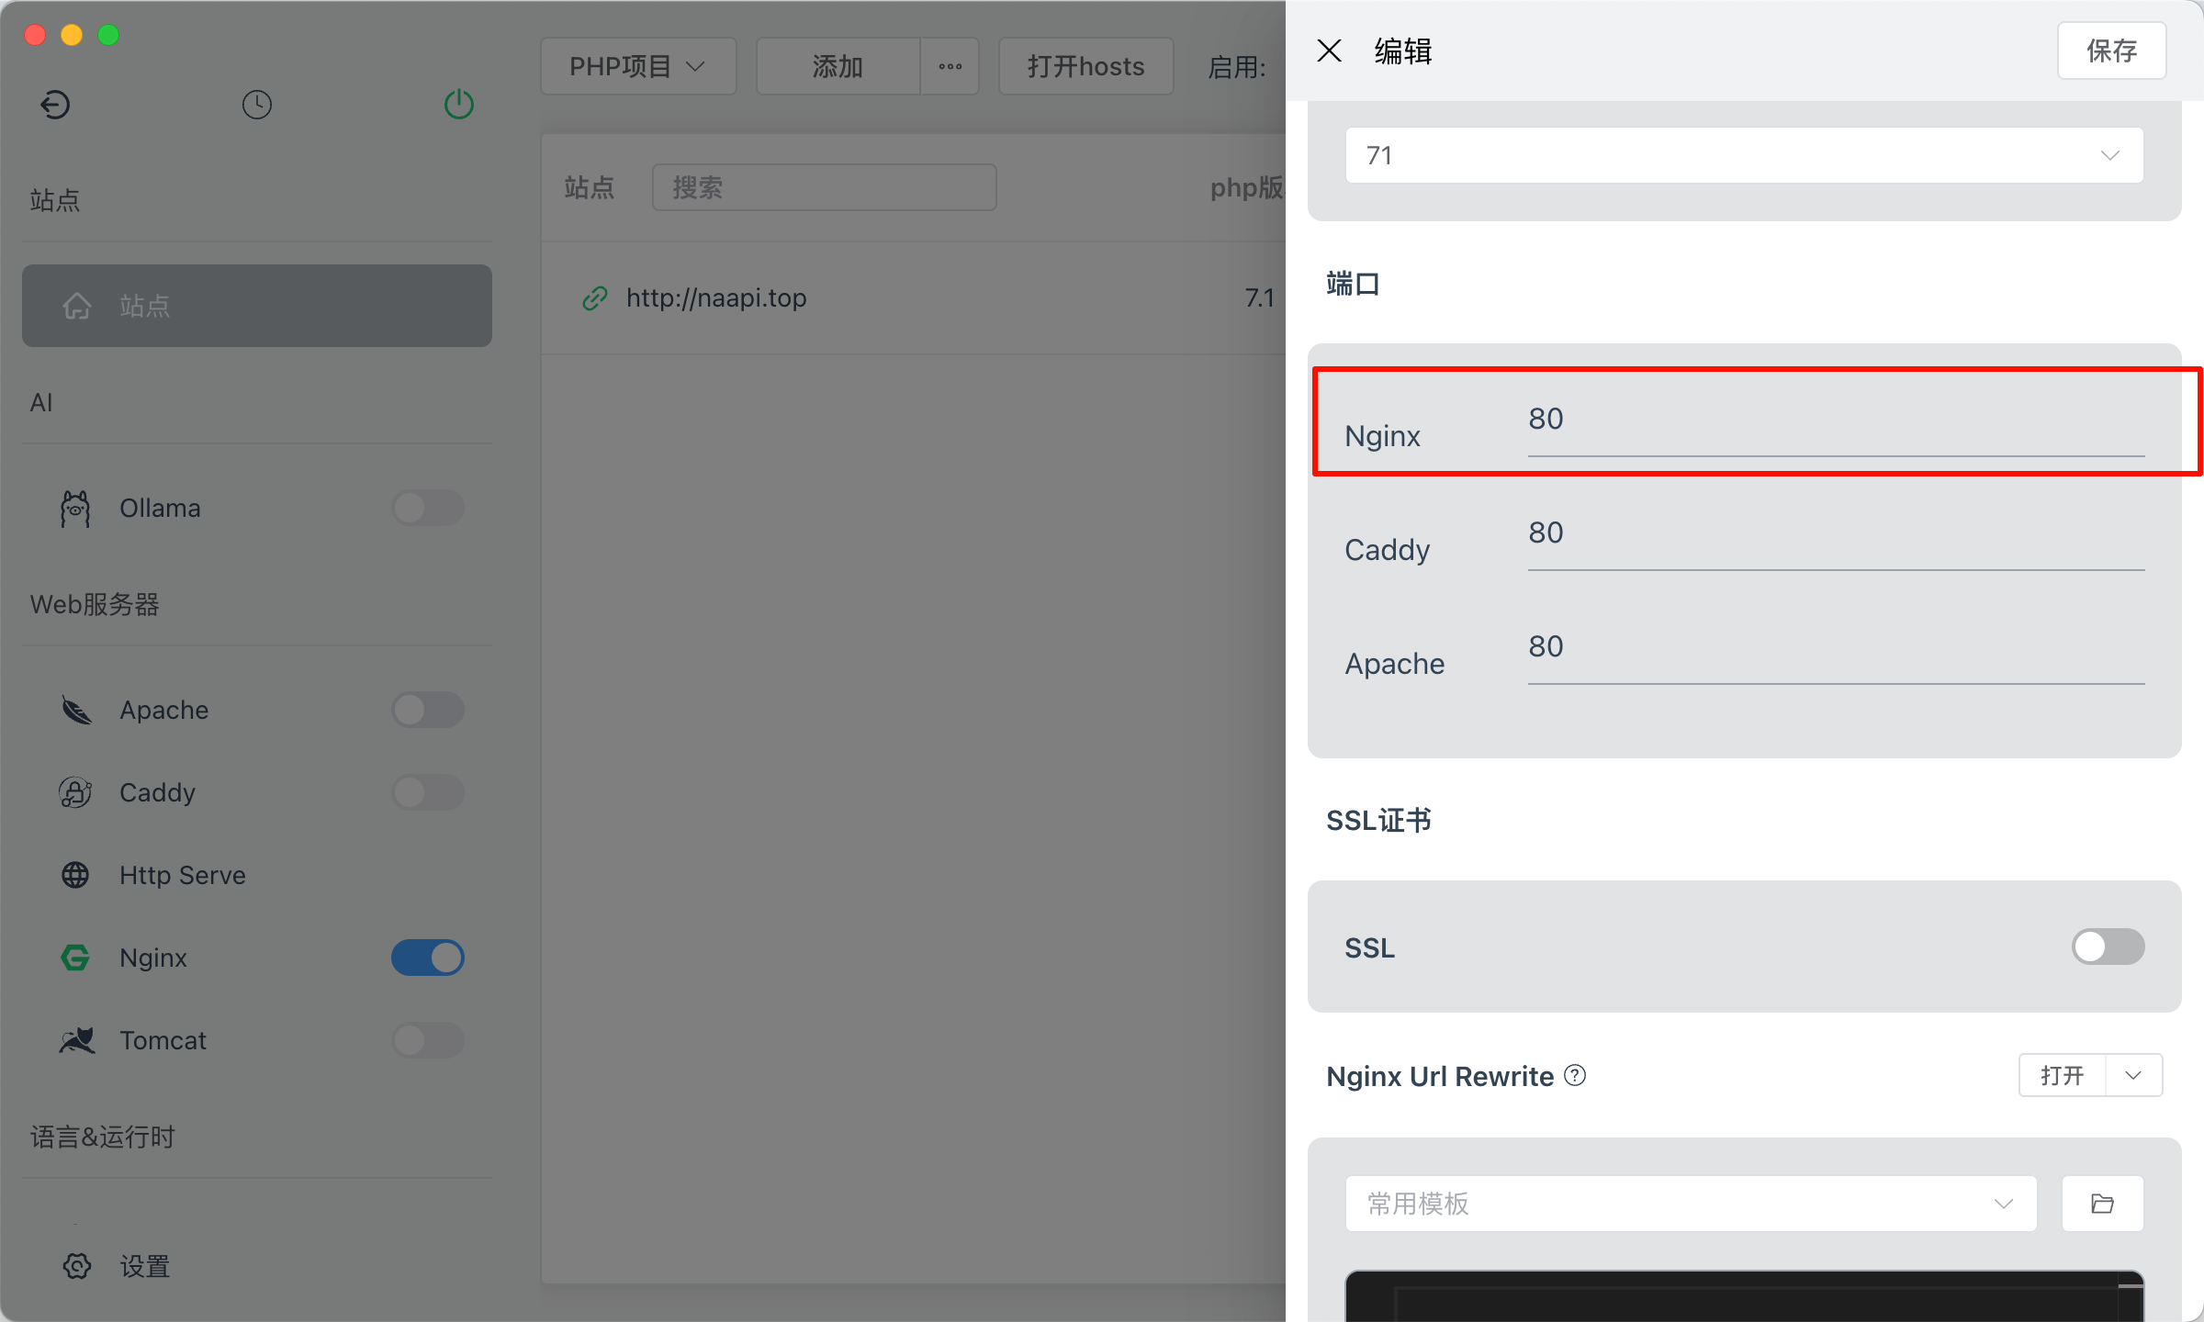2204x1322 pixels.
Task: Click the 打开 rewrite button
Action: pos(2063,1075)
